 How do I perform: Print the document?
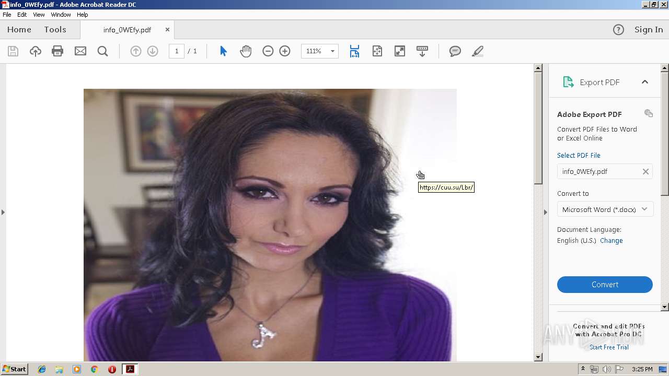[57, 51]
